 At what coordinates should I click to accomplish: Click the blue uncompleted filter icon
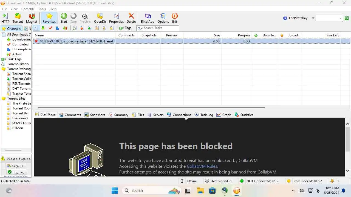[x=58, y=28]
